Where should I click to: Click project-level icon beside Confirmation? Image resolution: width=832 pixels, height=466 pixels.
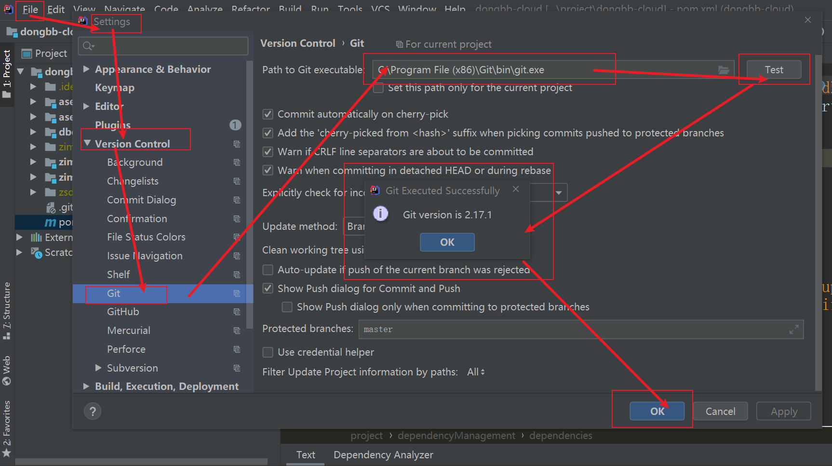pyautogui.click(x=237, y=218)
